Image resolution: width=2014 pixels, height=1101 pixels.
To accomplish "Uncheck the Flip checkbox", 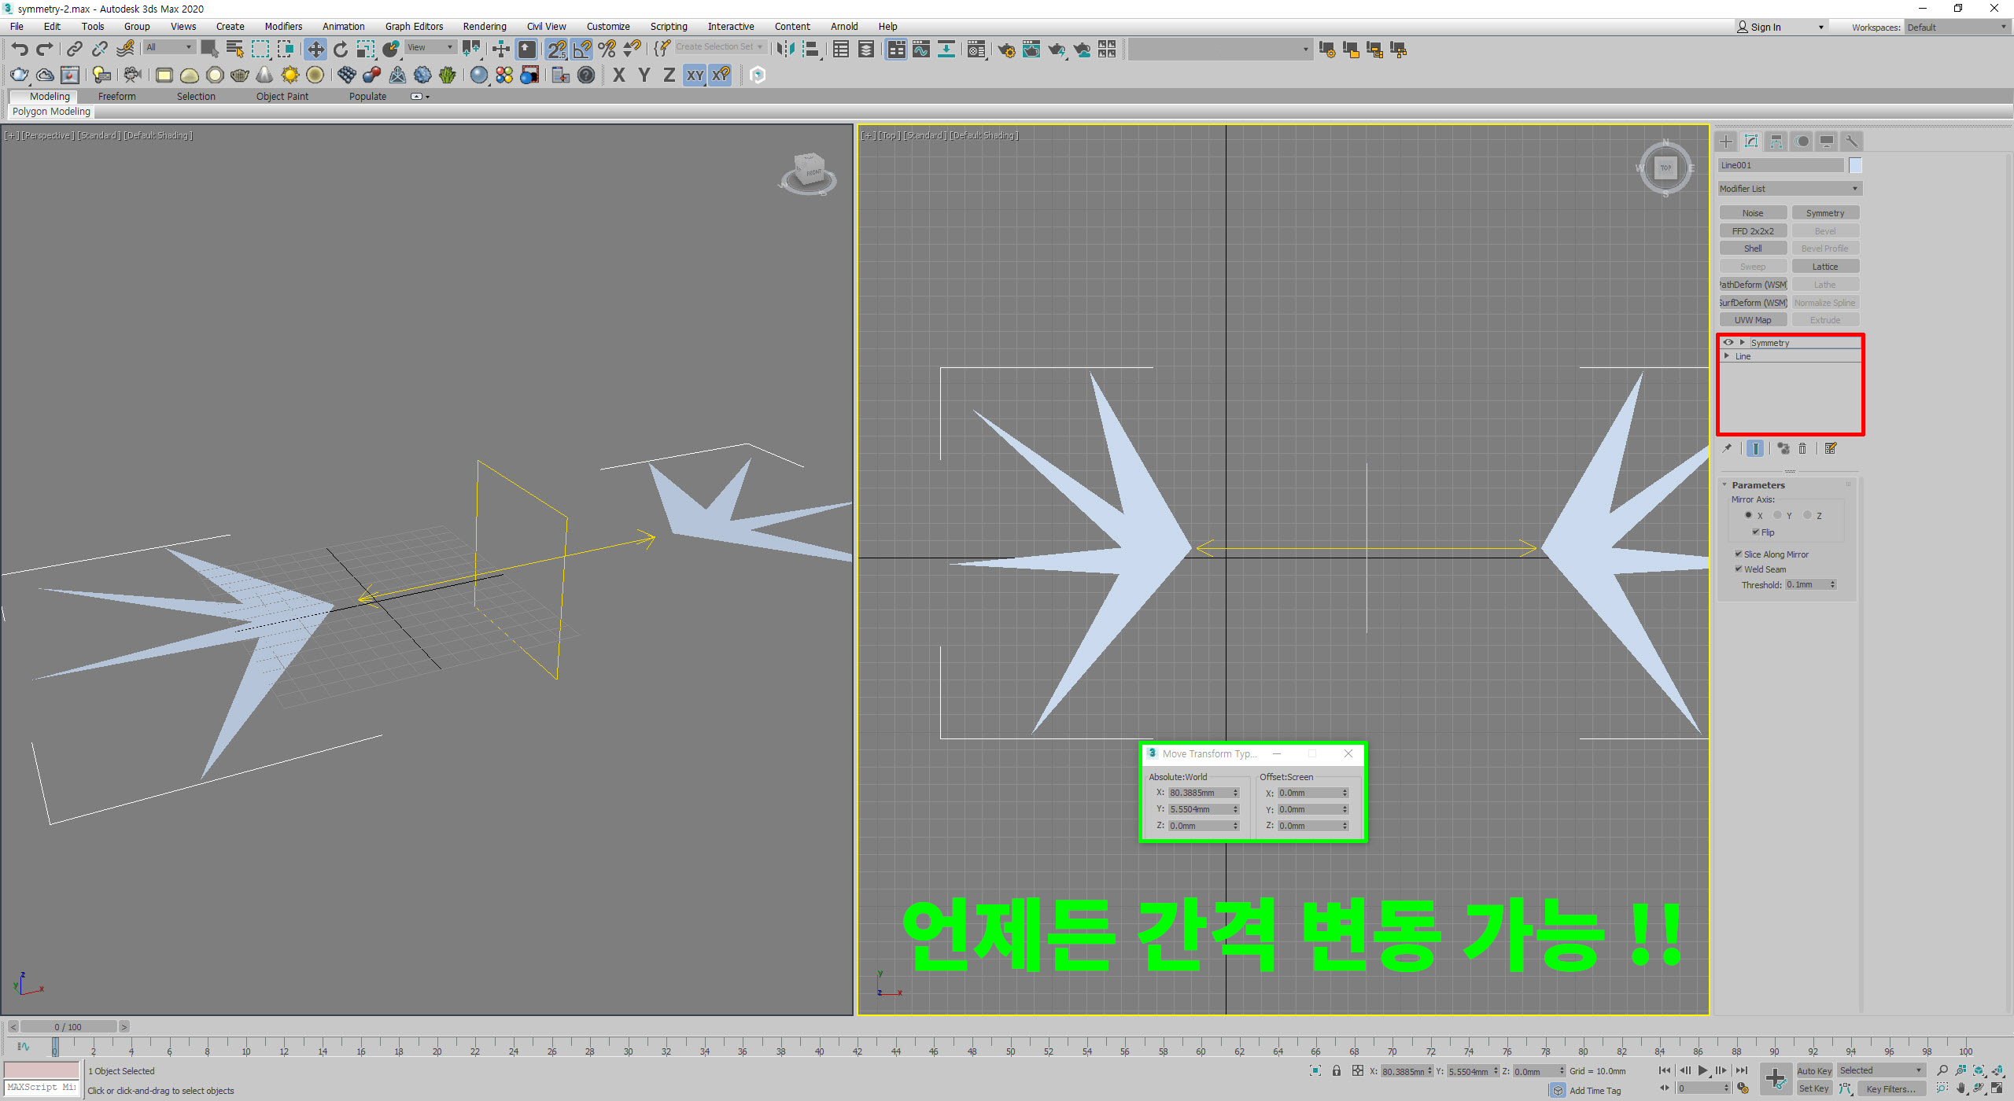I will pyautogui.click(x=1755, y=532).
